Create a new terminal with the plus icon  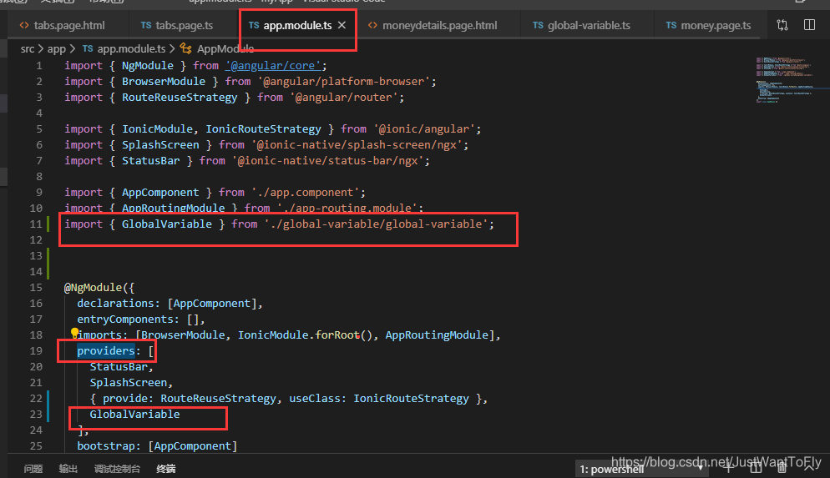728,467
